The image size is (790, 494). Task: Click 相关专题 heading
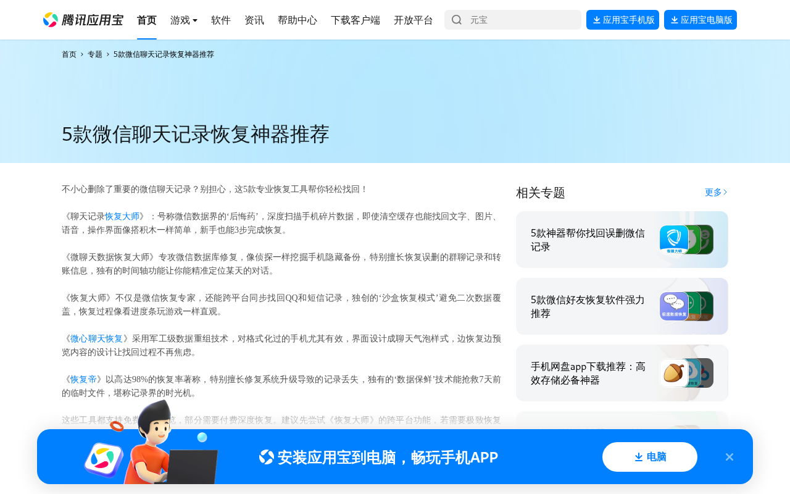pyautogui.click(x=541, y=193)
